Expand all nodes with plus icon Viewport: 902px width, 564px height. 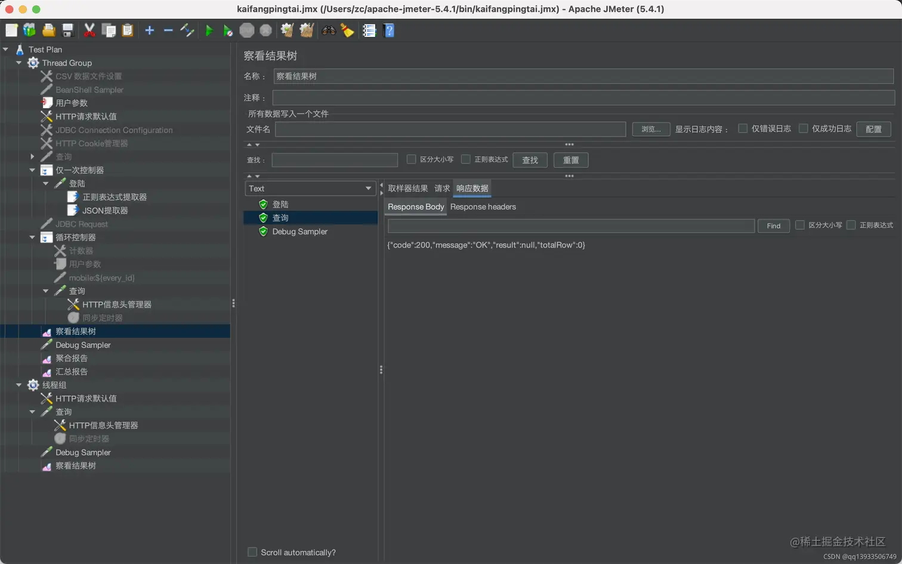coord(150,30)
